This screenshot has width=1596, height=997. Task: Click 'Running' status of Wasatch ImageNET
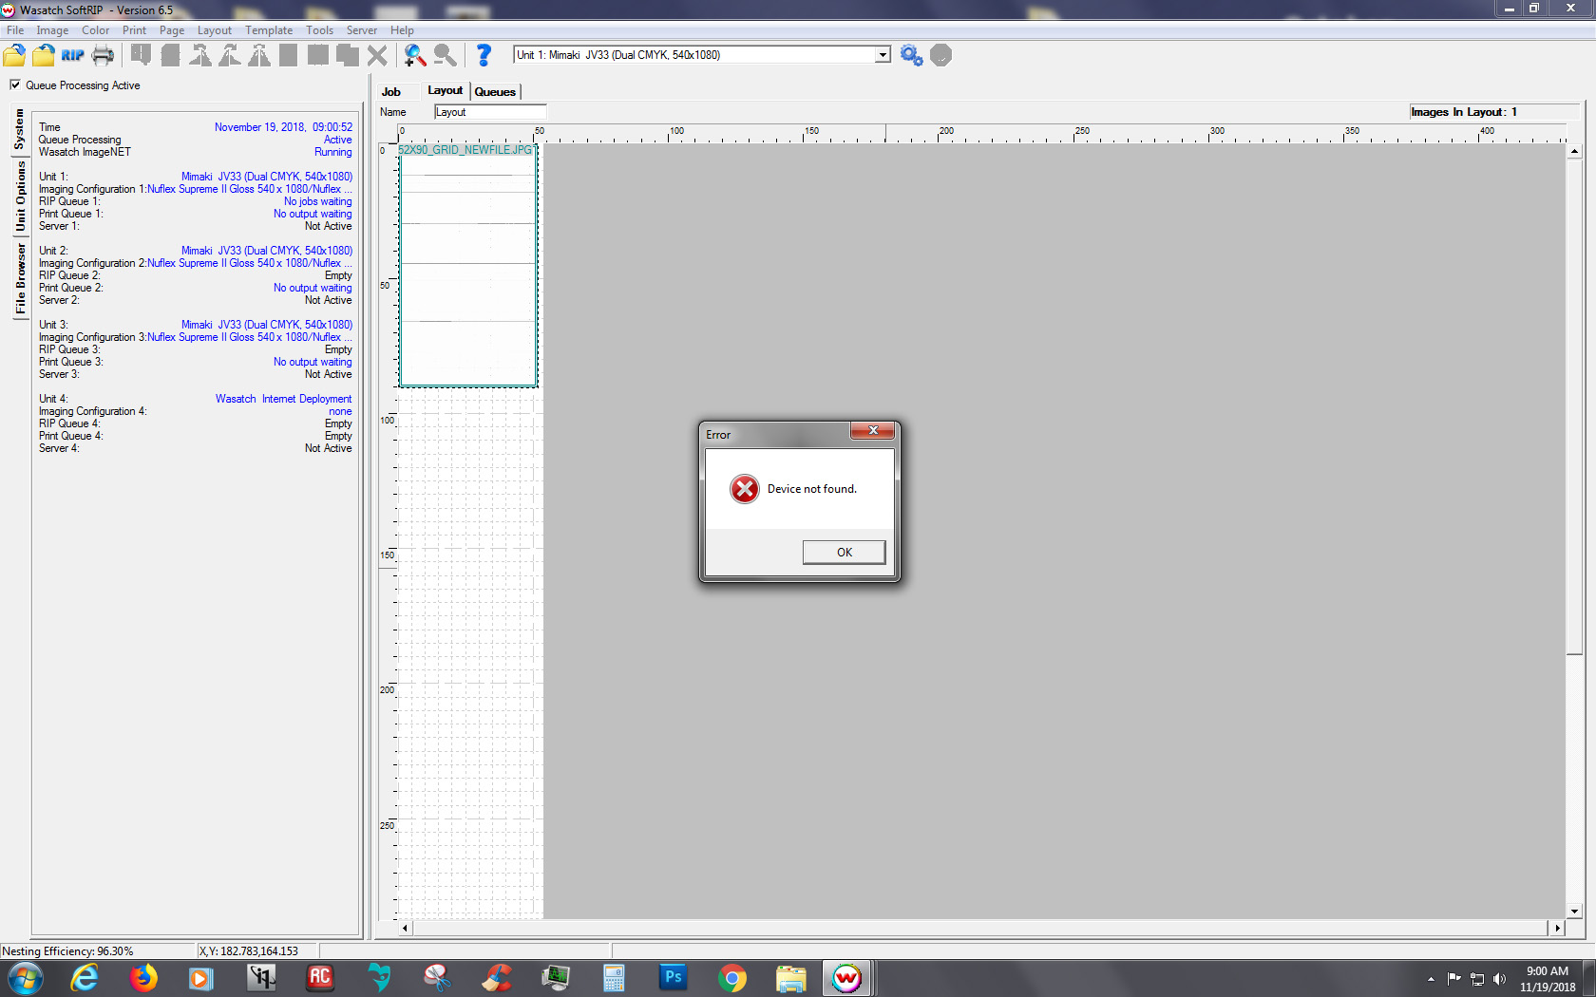click(332, 152)
